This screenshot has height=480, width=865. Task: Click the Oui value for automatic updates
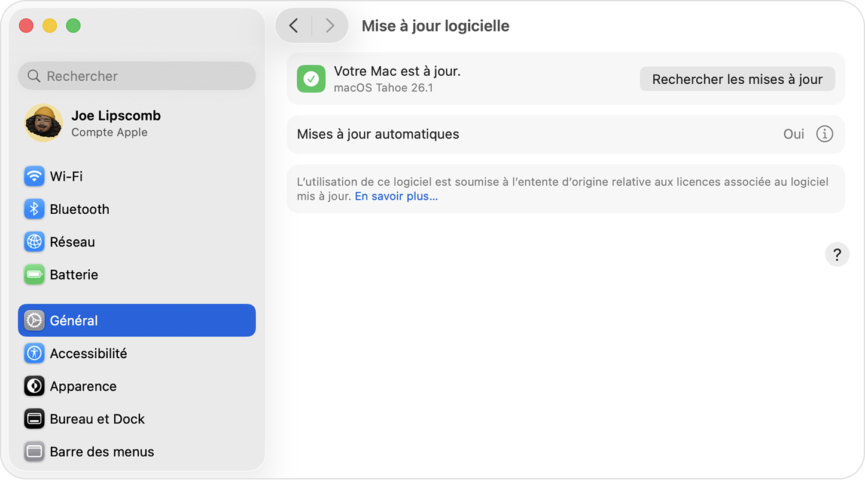793,134
